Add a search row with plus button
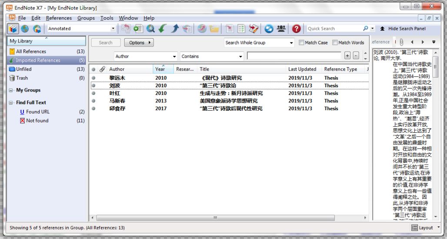Image resolution: width=447 pixels, height=239 pixels. tap(347, 56)
